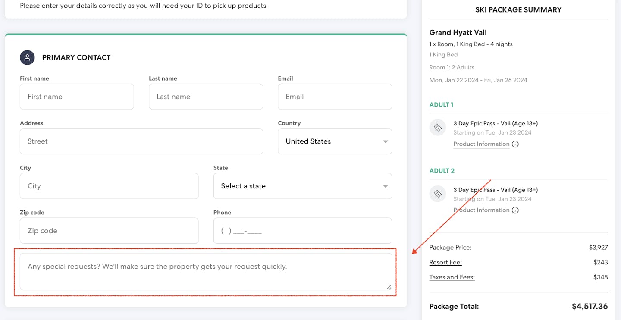
Task: Select the Email input field
Action: [x=335, y=97]
